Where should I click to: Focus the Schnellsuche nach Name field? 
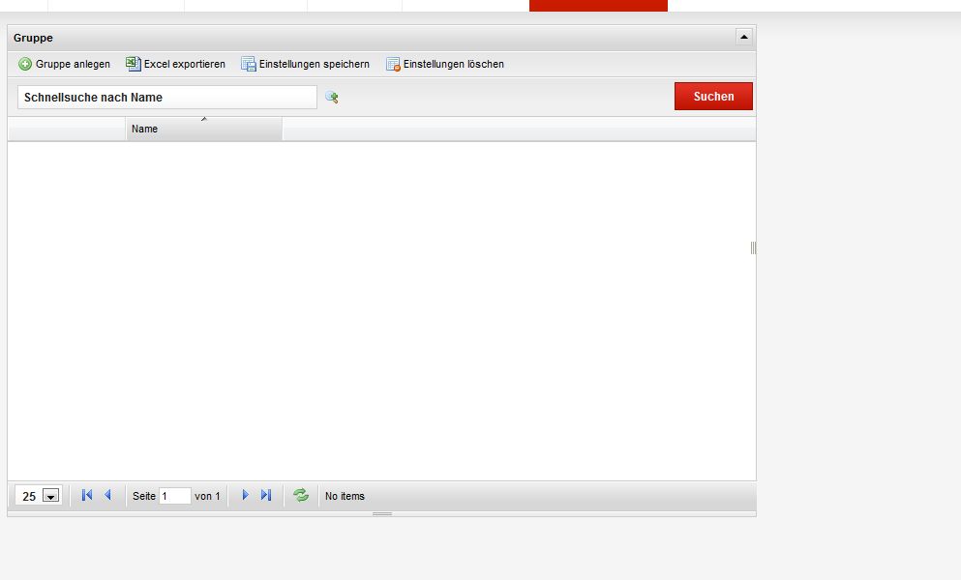click(x=167, y=98)
